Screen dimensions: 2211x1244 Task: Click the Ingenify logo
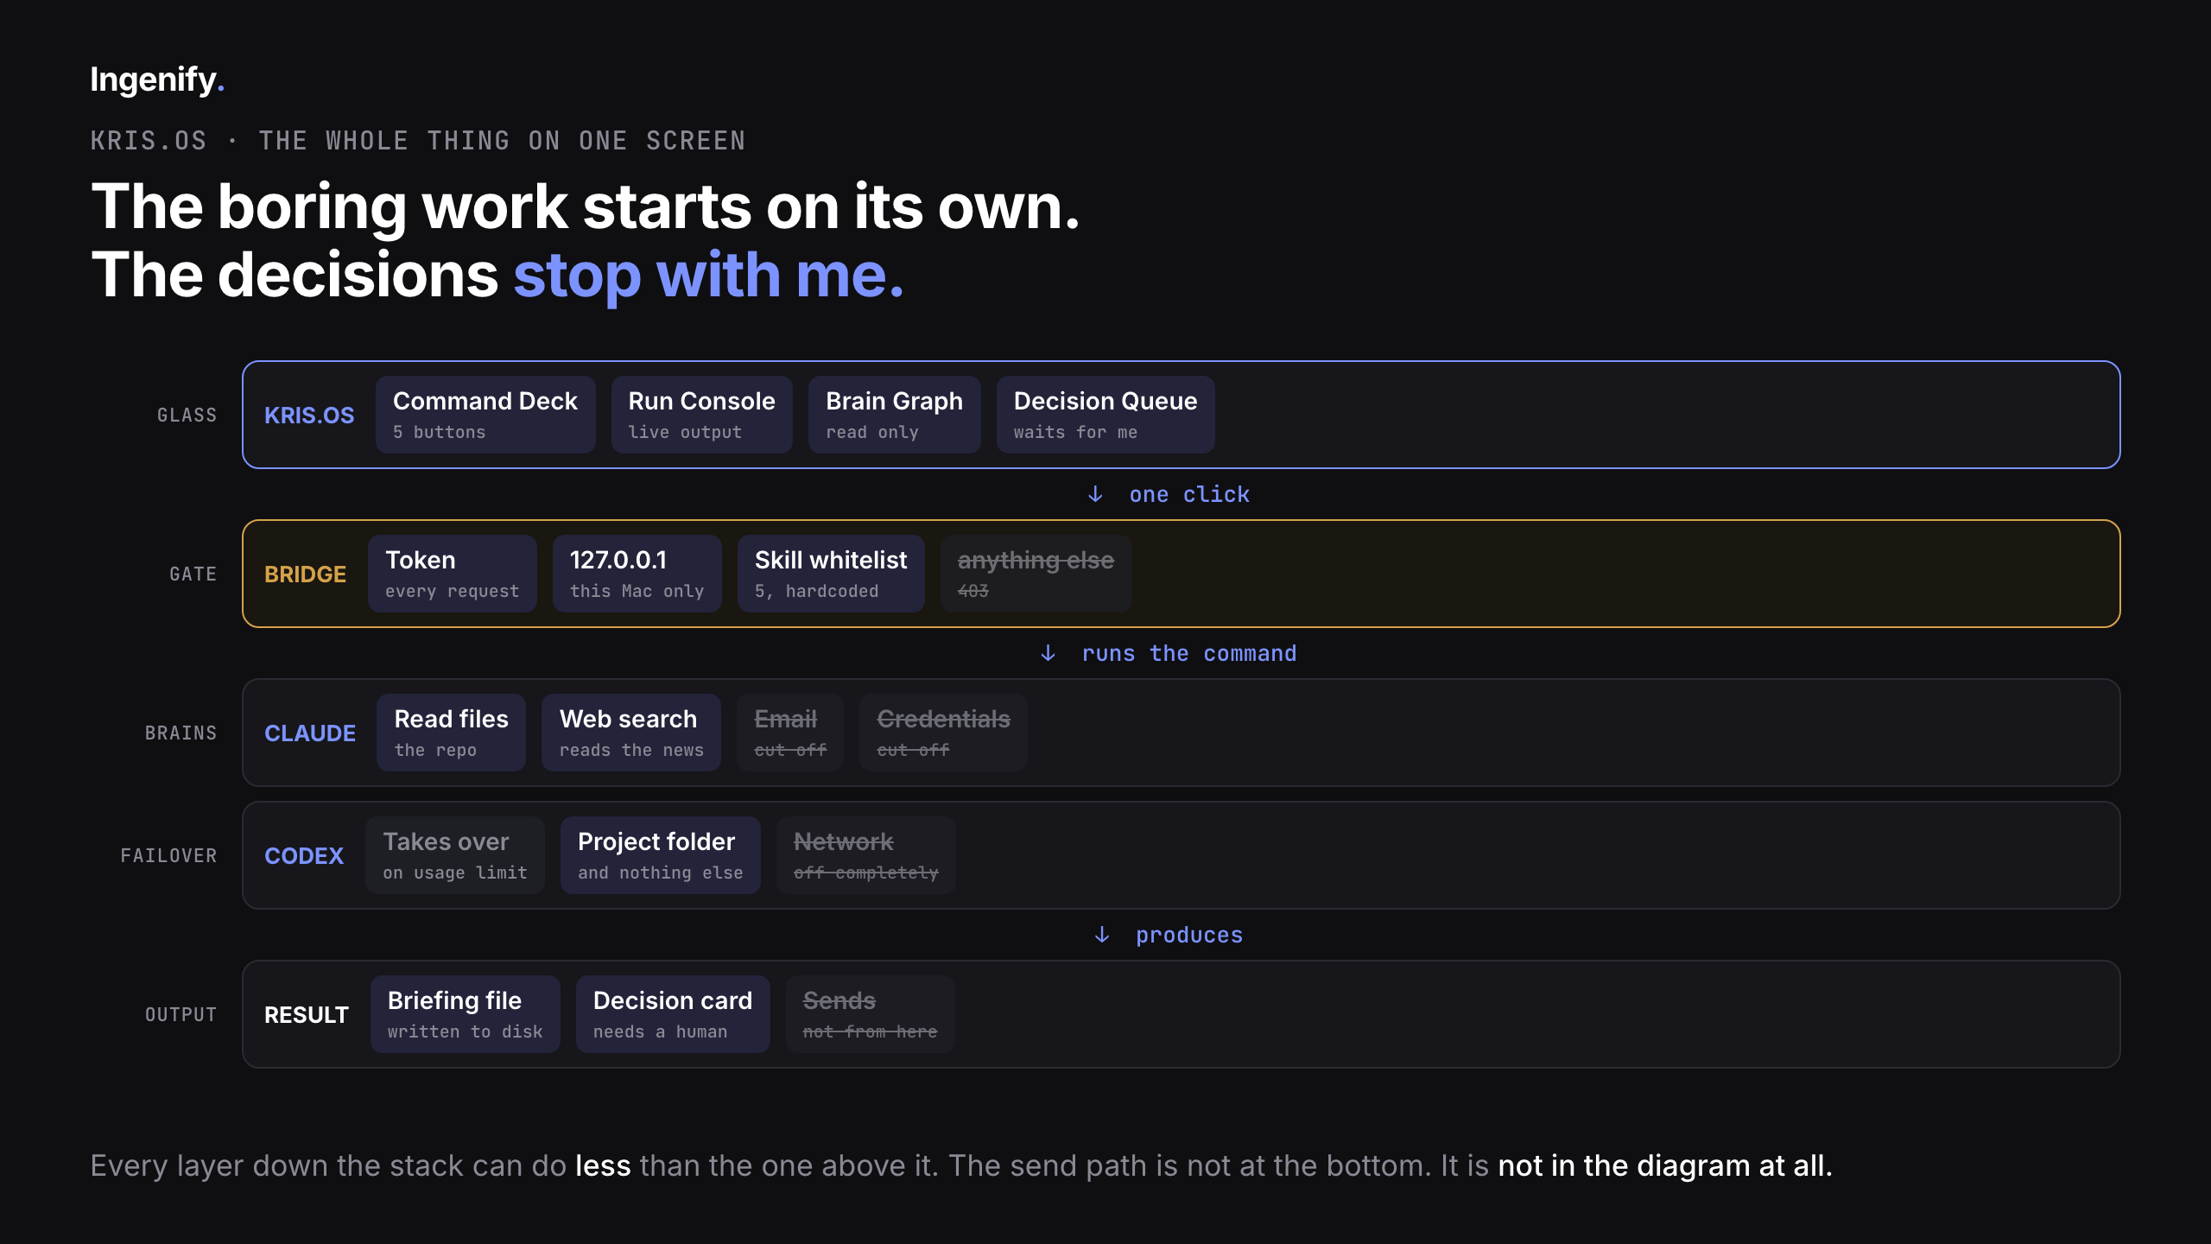[157, 79]
